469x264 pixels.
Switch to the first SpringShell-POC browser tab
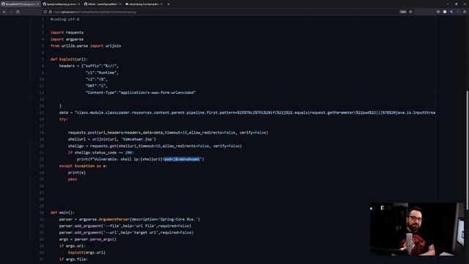20,4
